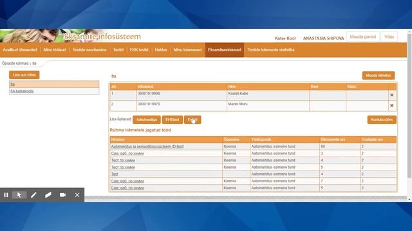Screen dimensions: 412x231
Task: Open the link in row with 7 tasks
Action: [127, 181]
